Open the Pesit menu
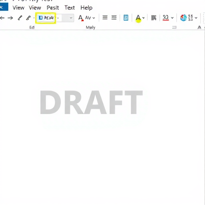The height and width of the screenshot is (205, 205). point(53,8)
